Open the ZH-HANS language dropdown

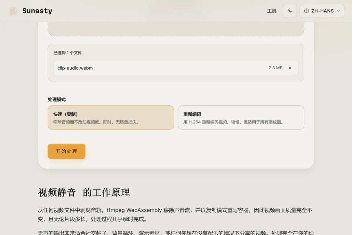pos(322,11)
